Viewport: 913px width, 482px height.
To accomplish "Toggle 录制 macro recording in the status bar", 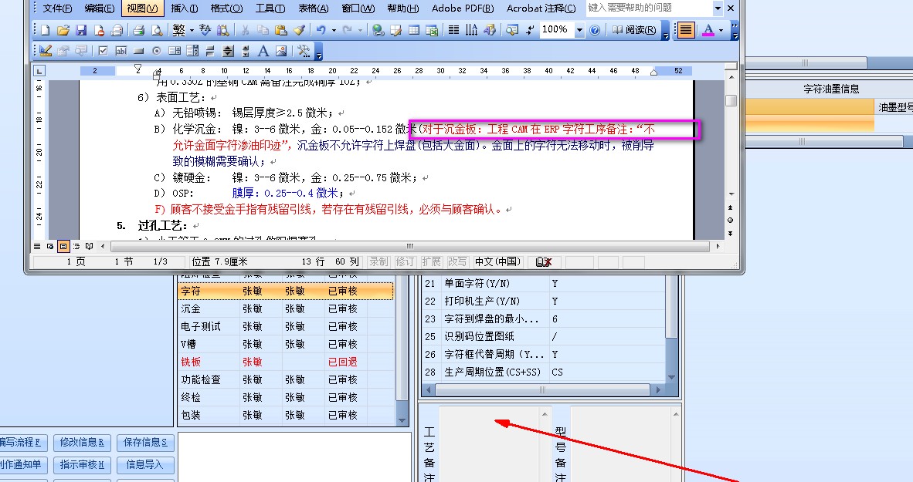I will [x=378, y=261].
